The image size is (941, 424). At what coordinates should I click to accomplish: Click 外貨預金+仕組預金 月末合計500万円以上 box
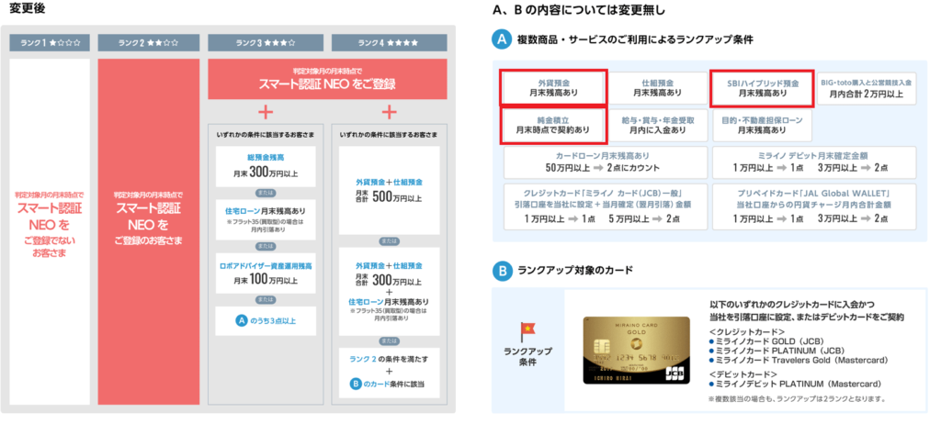pos(389,190)
